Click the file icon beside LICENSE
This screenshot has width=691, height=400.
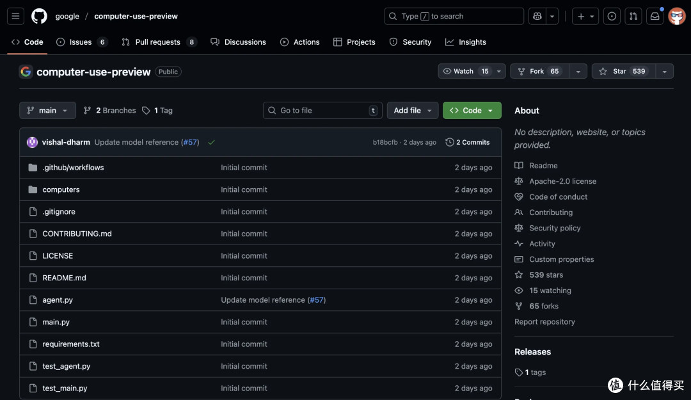[x=33, y=256]
